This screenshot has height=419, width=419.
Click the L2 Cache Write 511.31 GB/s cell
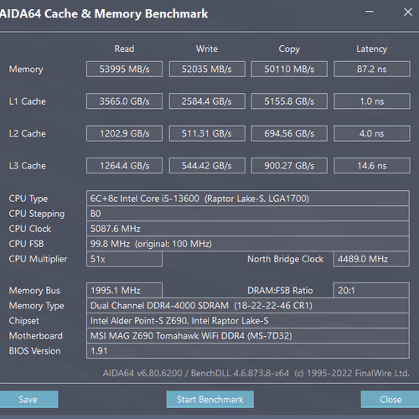pos(207,133)
